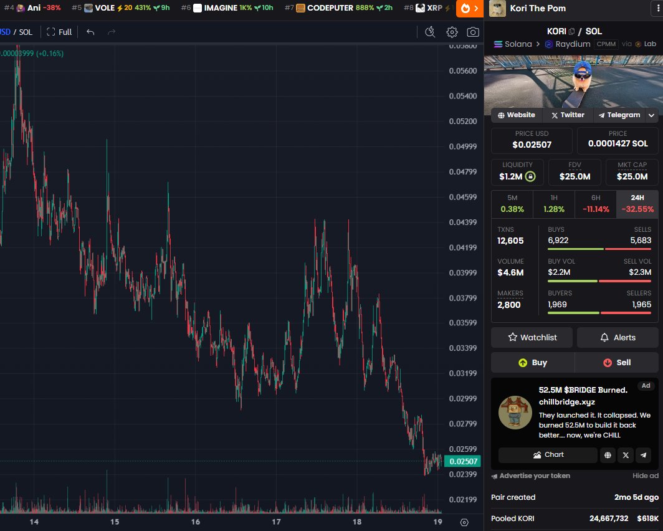
Task: Open trending token #4 Ani
Action: click(32, 8)
